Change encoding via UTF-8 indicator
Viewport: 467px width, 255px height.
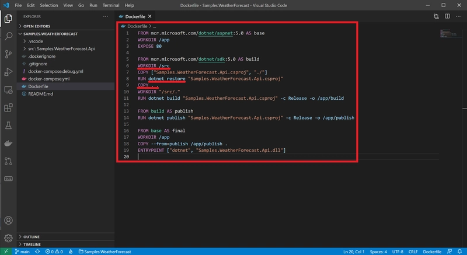point(398,251)
